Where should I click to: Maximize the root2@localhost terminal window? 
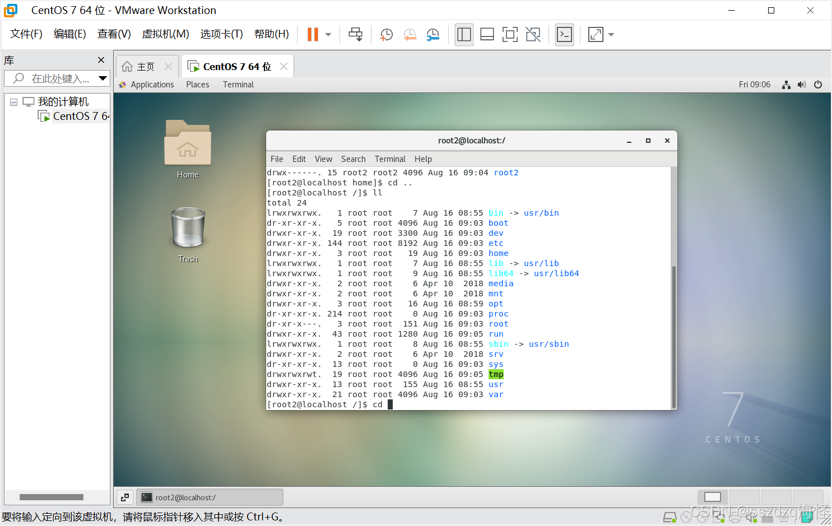[x=648, y=141]
